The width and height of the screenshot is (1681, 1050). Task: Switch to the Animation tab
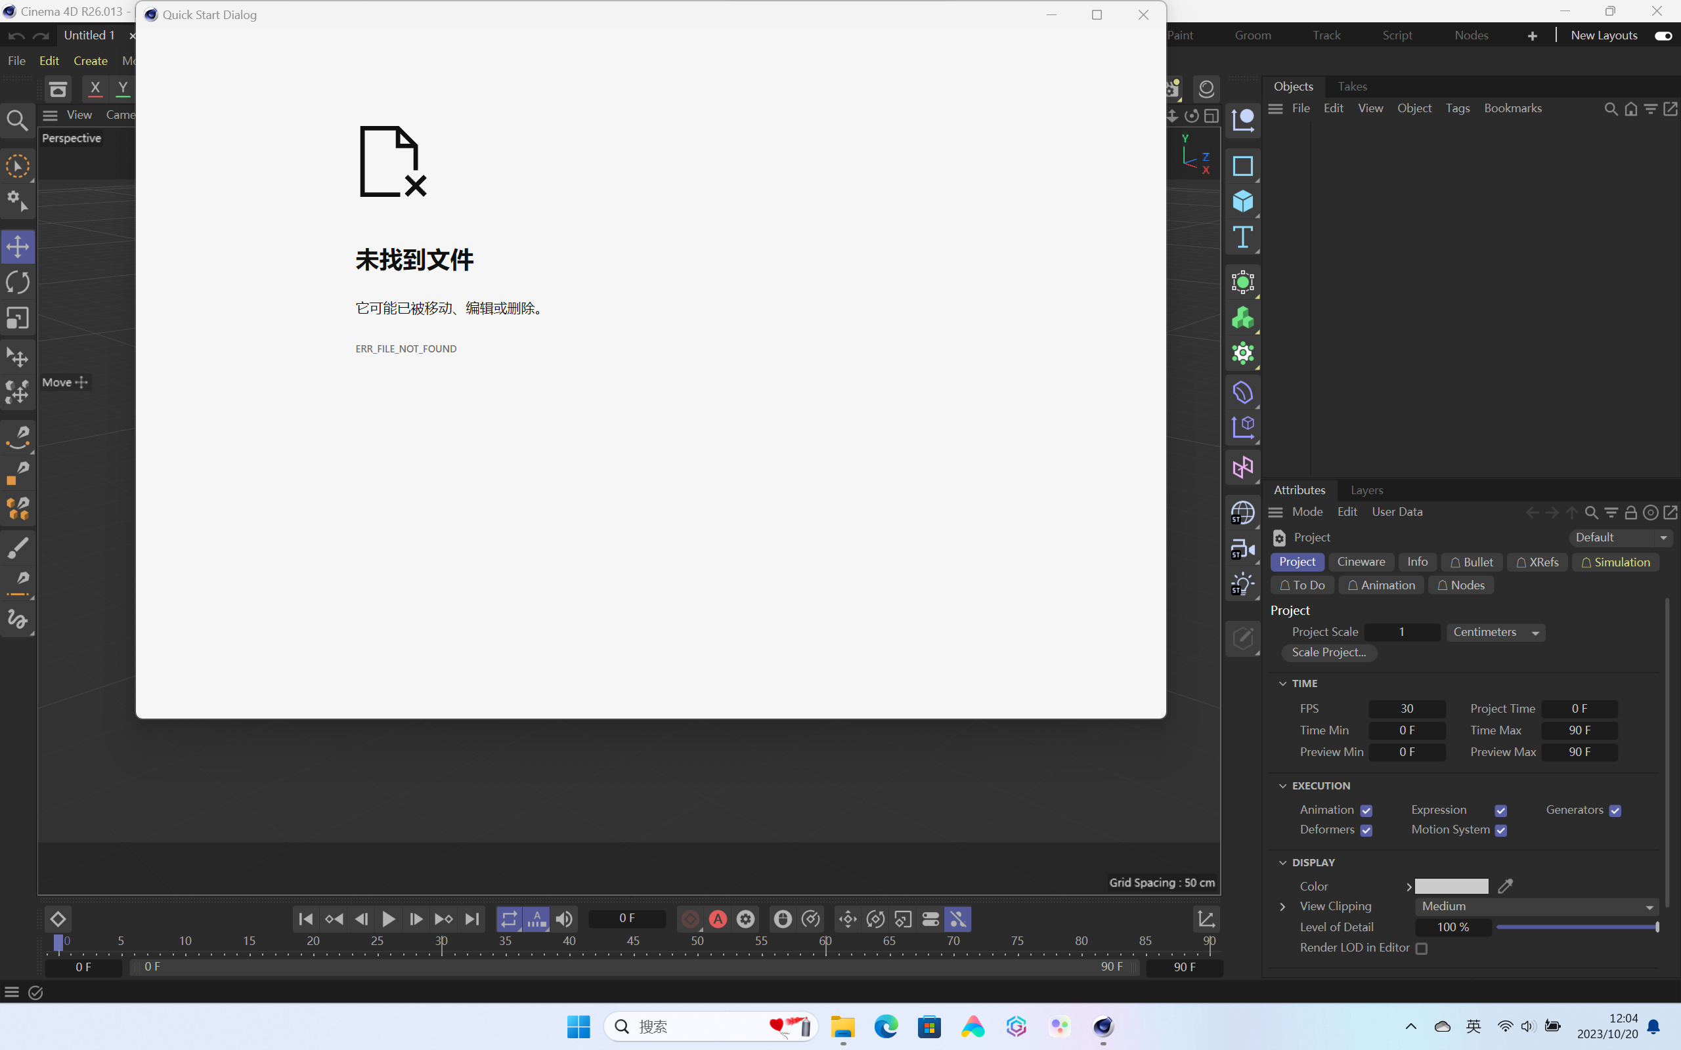coord(1382,584)
